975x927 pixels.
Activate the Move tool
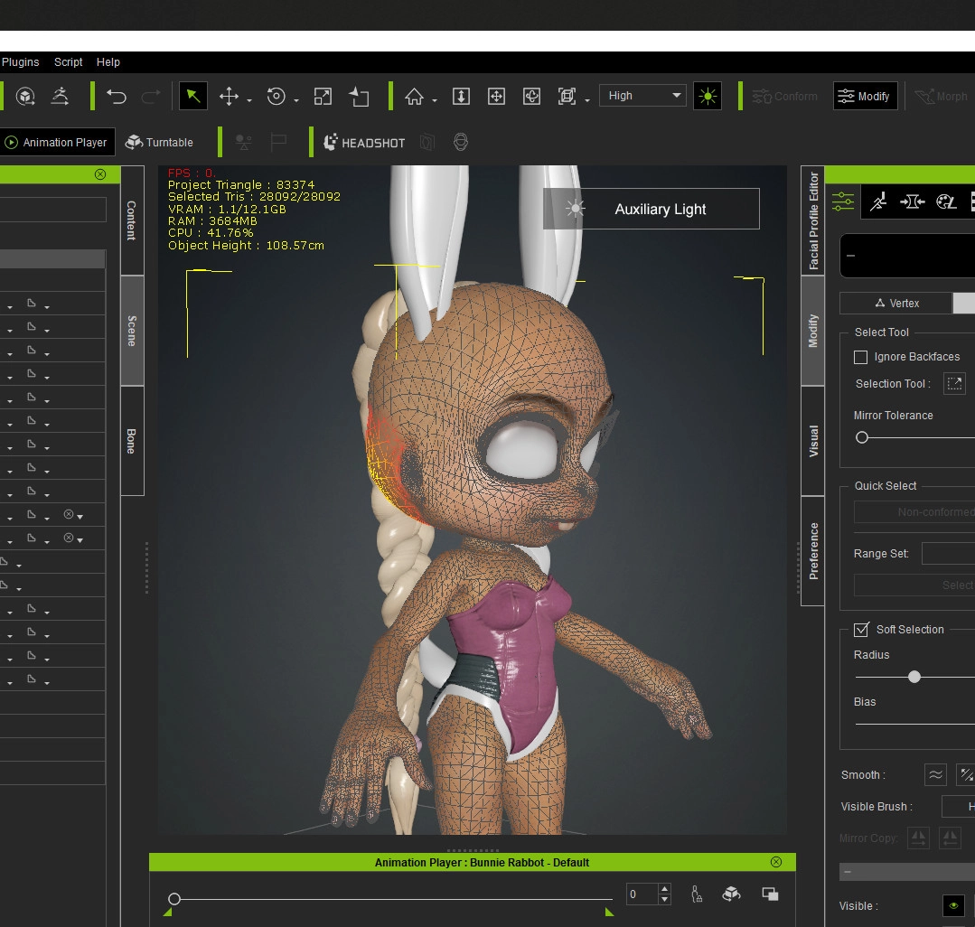(229, 96)
